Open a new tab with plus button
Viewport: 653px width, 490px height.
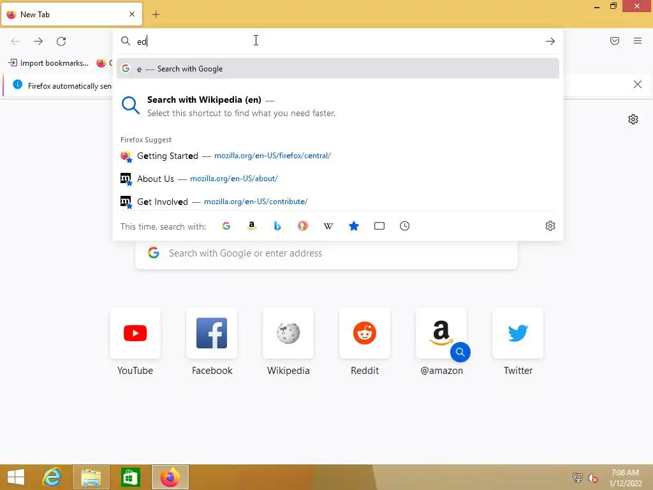click(x=156, y=15)
